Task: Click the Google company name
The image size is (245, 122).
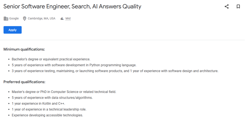Action: (x=14, y=18)
